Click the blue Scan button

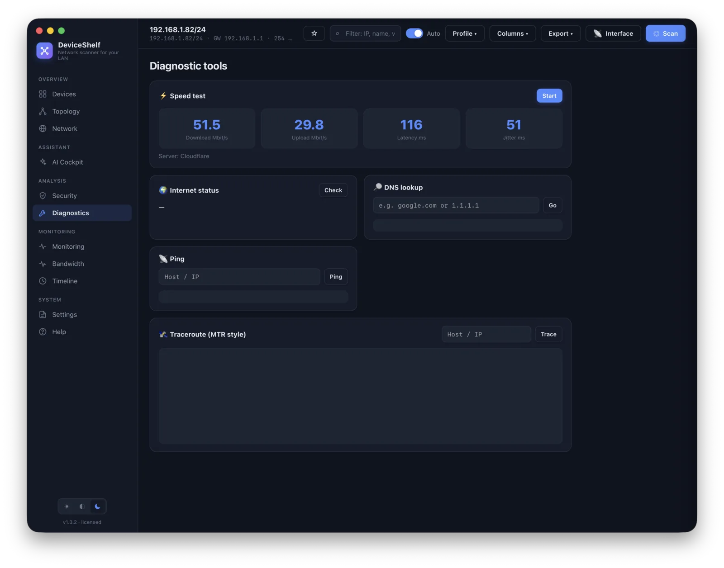pyautogui.click(x=665, y=33)
